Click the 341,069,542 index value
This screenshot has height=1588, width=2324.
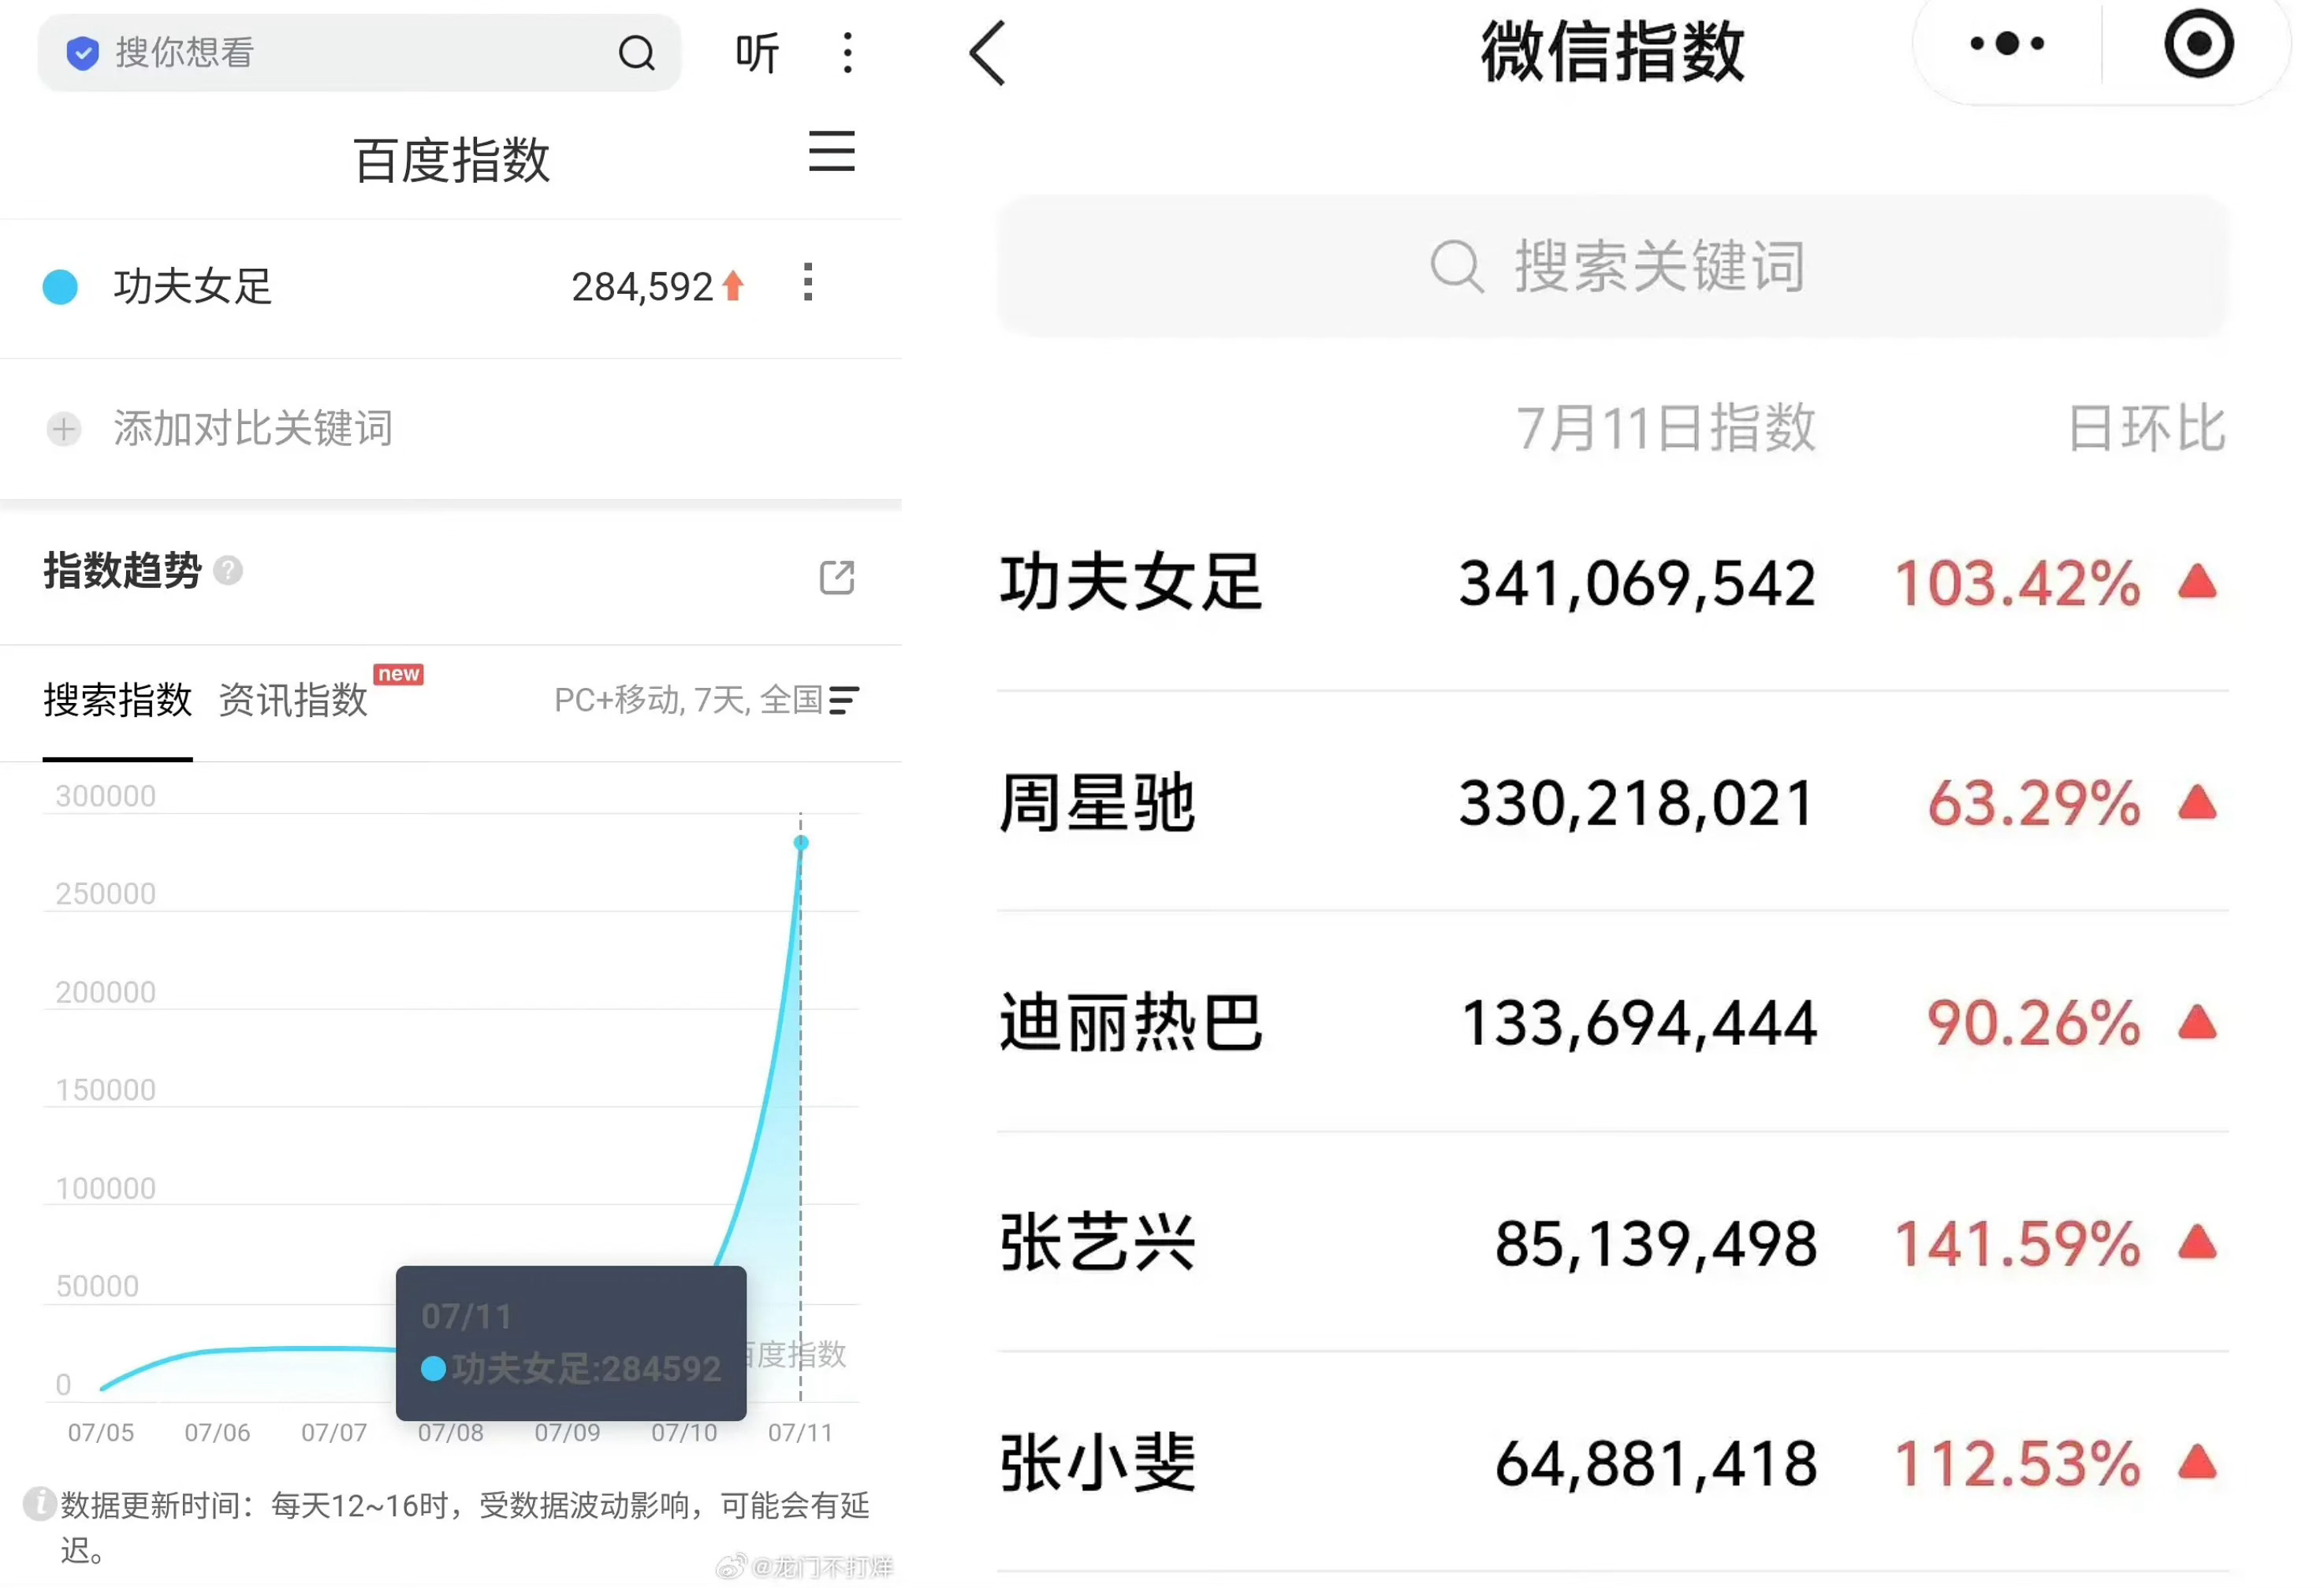tap(1637, 584)
